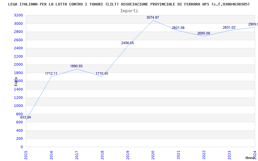Click the x-axis year 2016
The image size is (258, 161).
pyautogui.click(x=51, y=155)
